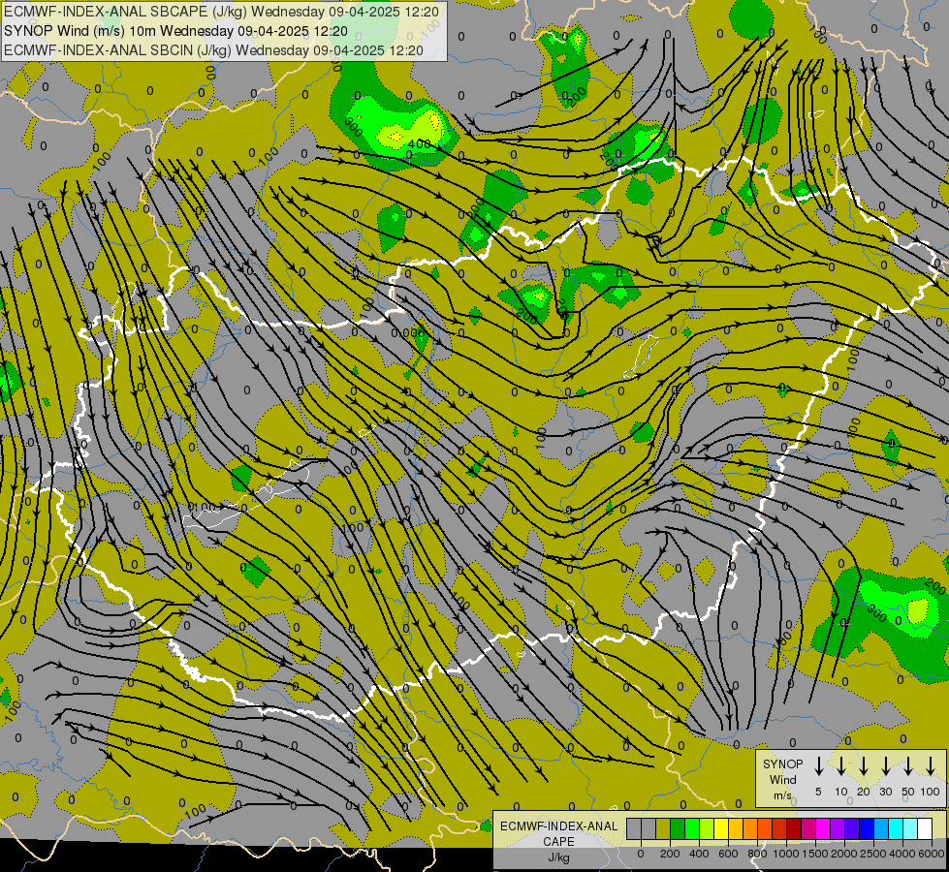This screenshot has width=949, height=872.
Task: Pick the bright magenta CAPE legend swatch
Action: click(x=823, y=828)
